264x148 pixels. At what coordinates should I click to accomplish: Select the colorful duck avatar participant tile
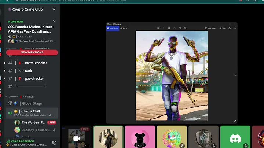(172, 137)
